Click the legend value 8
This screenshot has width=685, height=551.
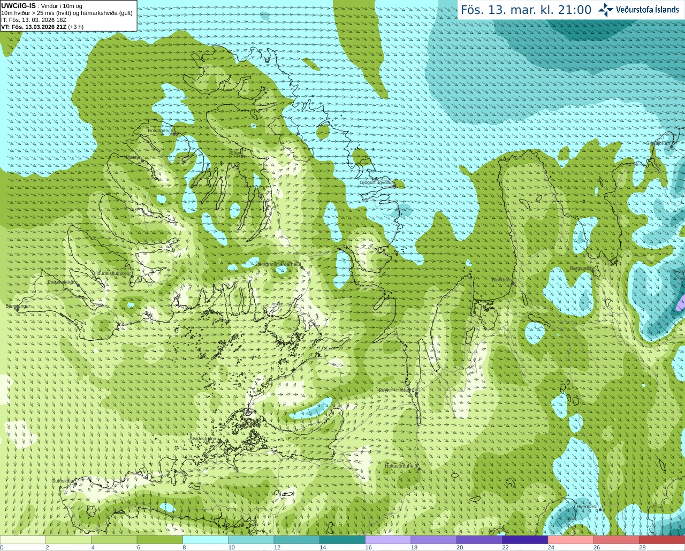click(x=184, y=547)
